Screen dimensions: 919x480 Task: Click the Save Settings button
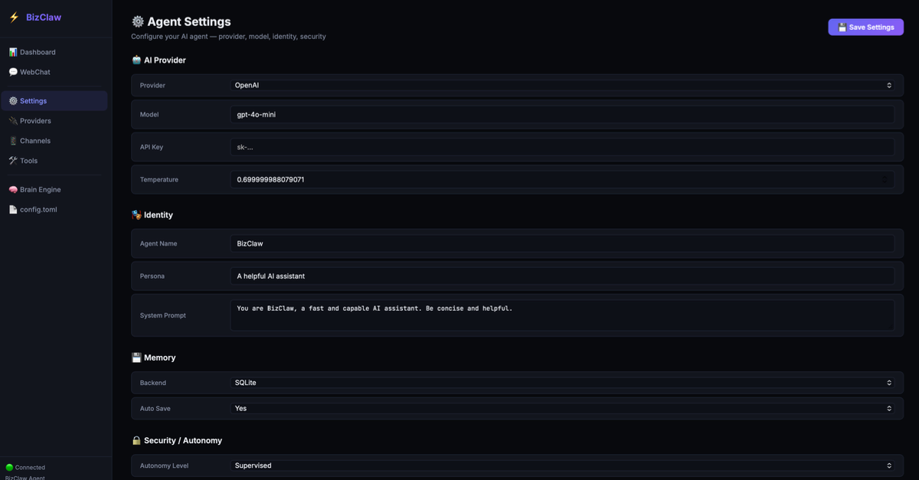[x=865, y=26]
